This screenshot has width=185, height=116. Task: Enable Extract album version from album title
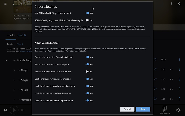(87, 72)
